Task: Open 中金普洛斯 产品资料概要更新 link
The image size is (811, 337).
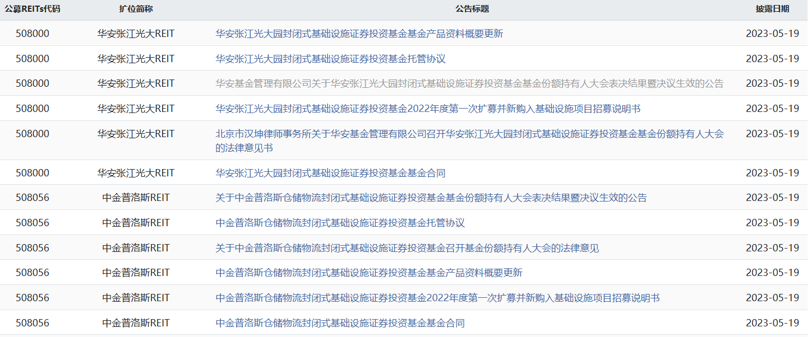Action: click(x=369, y=273)
